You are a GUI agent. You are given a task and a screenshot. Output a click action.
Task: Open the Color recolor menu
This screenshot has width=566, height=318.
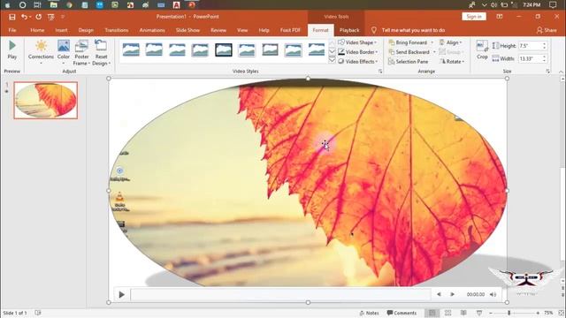(64, 52)
